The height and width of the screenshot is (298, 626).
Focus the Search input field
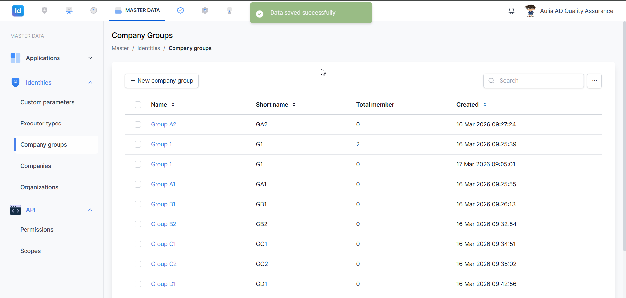click(534, 81)
